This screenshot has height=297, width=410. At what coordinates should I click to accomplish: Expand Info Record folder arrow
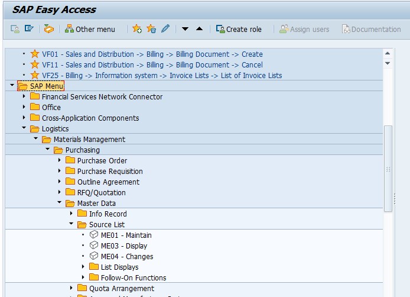click(x=71, y=213)
